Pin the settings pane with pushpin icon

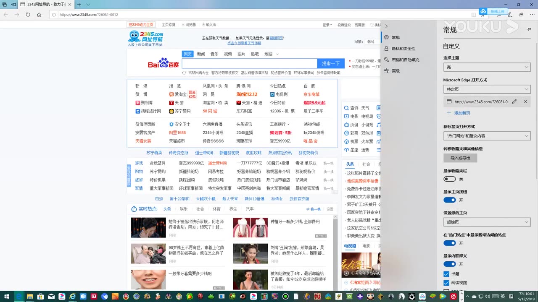(x=529, y=29)
